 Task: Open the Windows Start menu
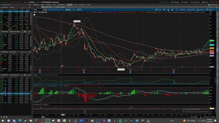tap(3, 121)
